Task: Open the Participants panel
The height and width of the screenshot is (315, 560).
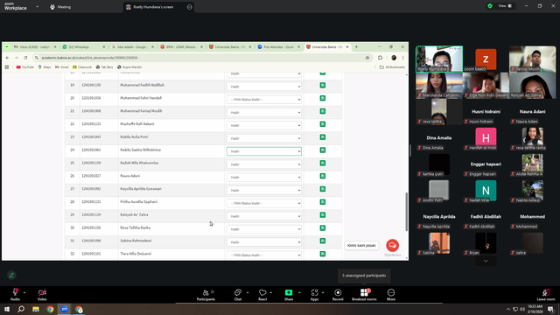Action: [206, 295]
